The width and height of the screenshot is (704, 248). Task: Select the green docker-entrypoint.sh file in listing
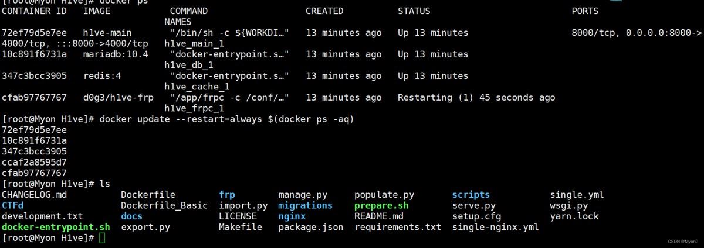pos(56,227)
